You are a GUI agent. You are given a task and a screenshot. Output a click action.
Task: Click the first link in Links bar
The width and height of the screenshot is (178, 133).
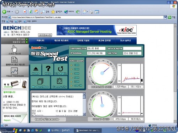tap(10, 21)
